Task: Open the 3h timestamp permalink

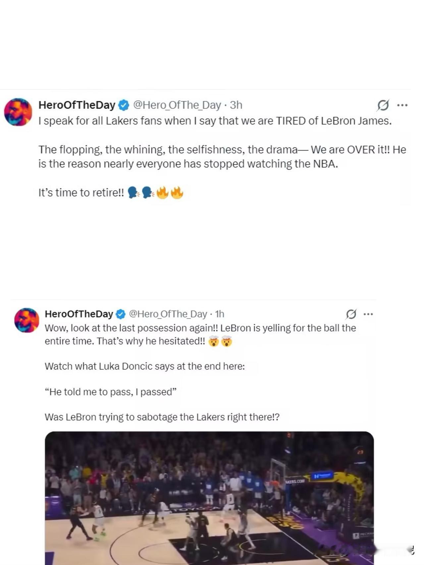Action: pos(236,105)
